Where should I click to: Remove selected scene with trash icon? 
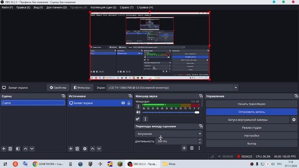(x=10, y=148)
